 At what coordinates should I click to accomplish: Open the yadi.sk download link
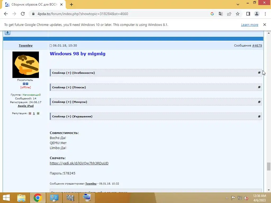click(x=79, y=163)
